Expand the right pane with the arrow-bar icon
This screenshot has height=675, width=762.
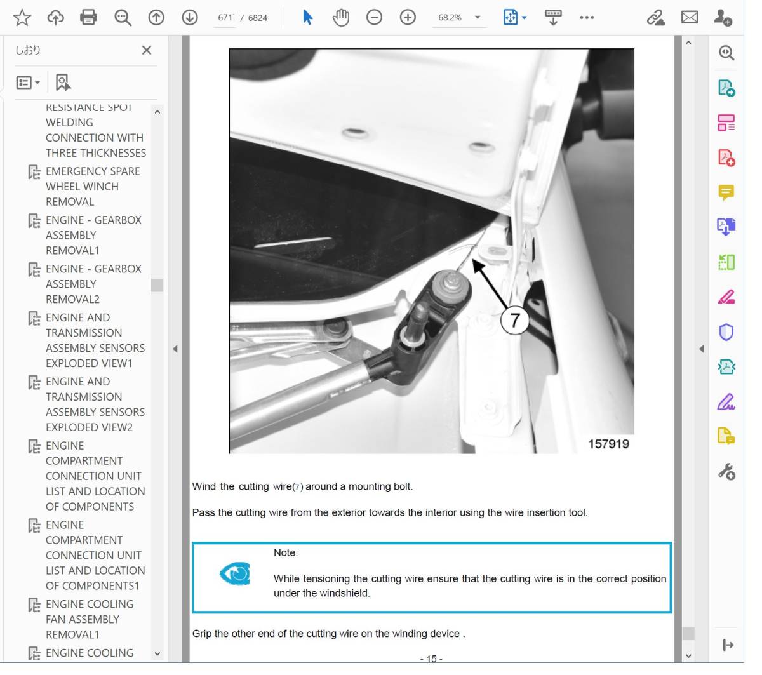[728, 645]
